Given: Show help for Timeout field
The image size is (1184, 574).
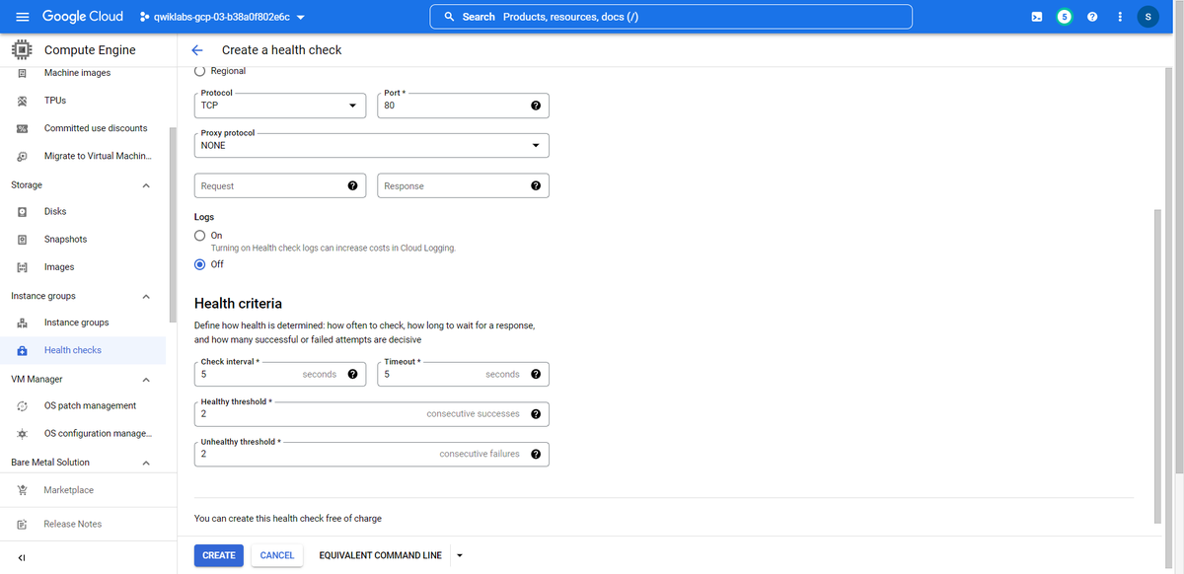Looking at the screenshot, I should (535, 374).
